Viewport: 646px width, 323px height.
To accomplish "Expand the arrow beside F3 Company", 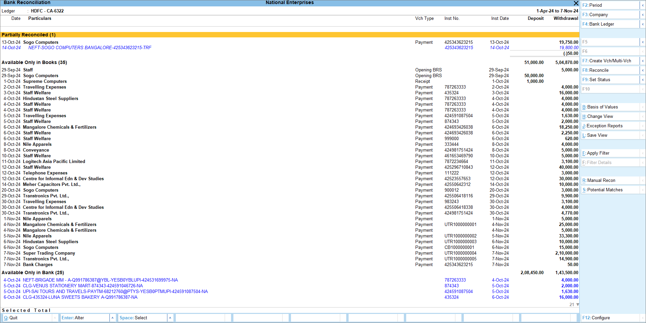I will point(643,14).
